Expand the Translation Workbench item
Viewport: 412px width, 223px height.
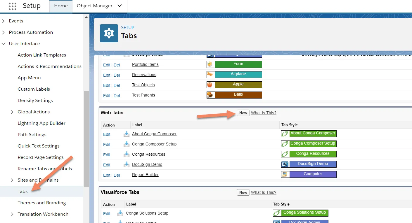[12, 214]
